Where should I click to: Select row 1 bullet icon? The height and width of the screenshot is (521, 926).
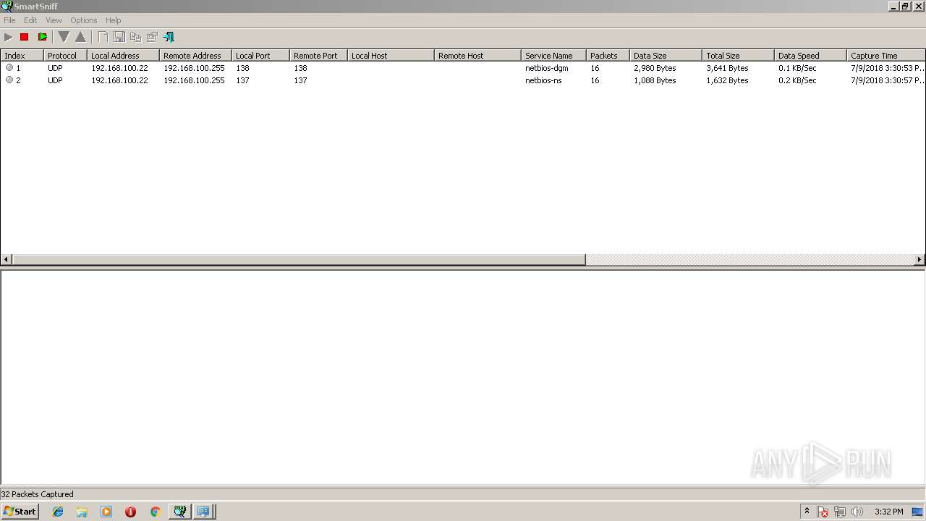pyautogui.click(x=9, y=67)
